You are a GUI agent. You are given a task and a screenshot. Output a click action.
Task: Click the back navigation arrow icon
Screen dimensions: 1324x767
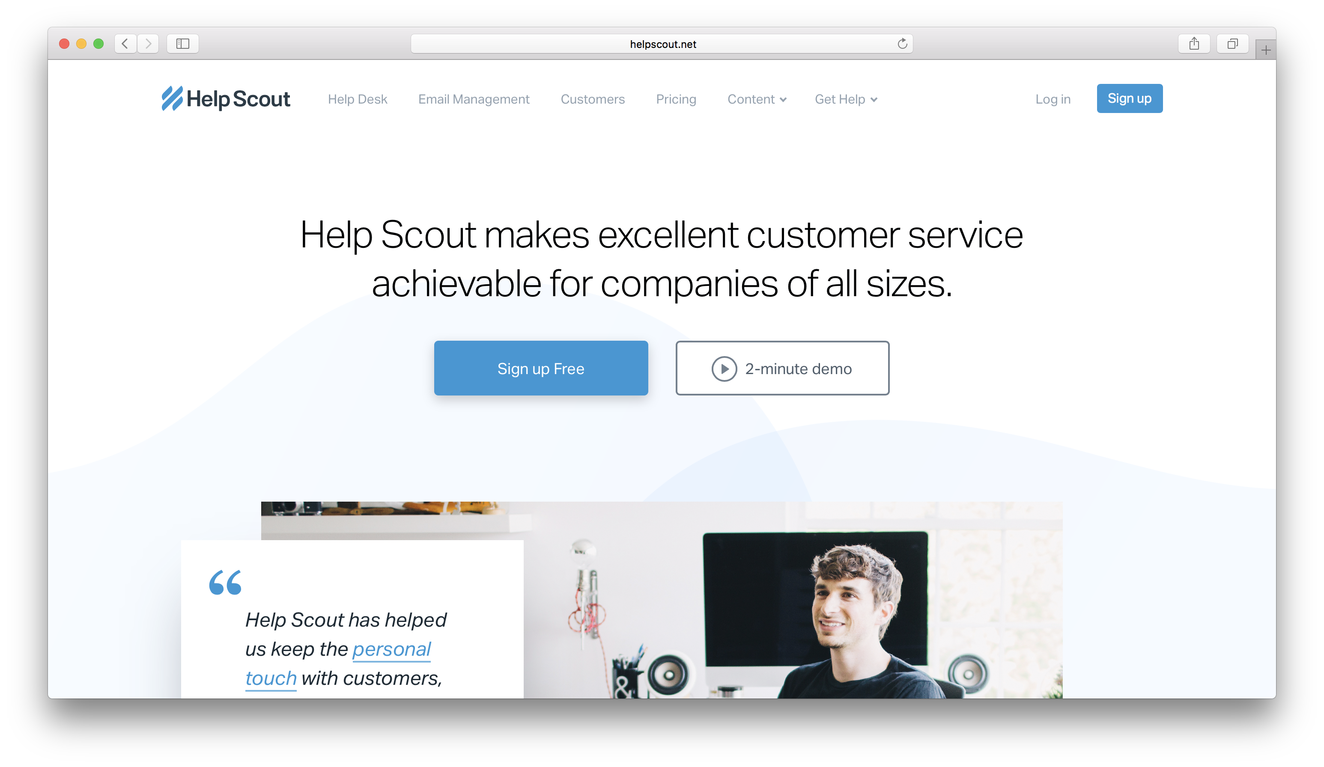pos(125,43)
